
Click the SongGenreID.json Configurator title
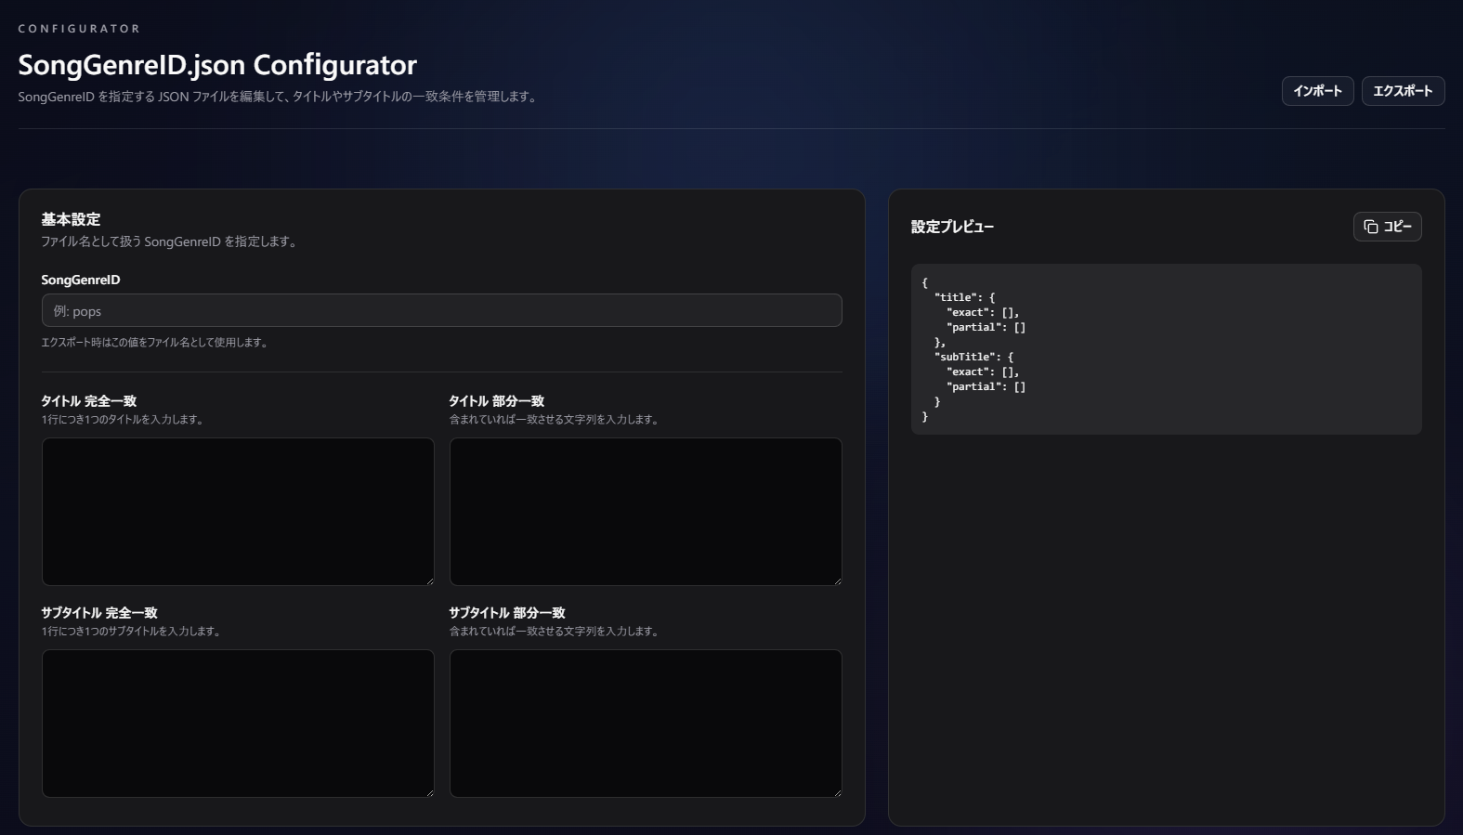(x=217, y=65)
